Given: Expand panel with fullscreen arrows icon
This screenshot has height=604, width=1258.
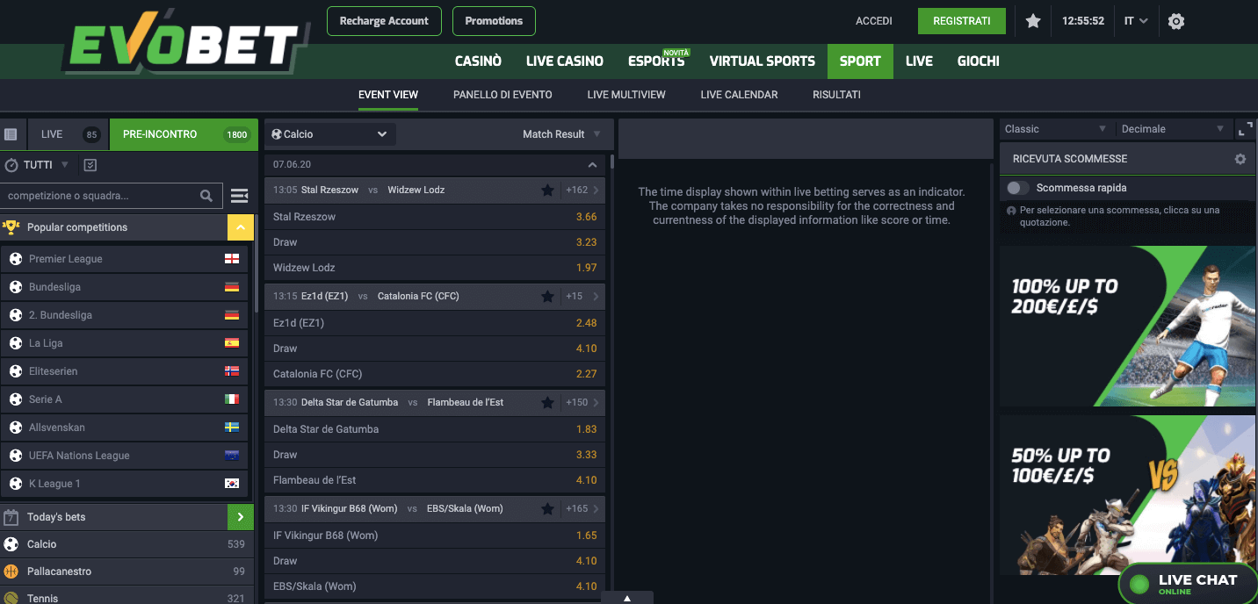Looking at the screenshot, I should click(x=1245, y=129).
